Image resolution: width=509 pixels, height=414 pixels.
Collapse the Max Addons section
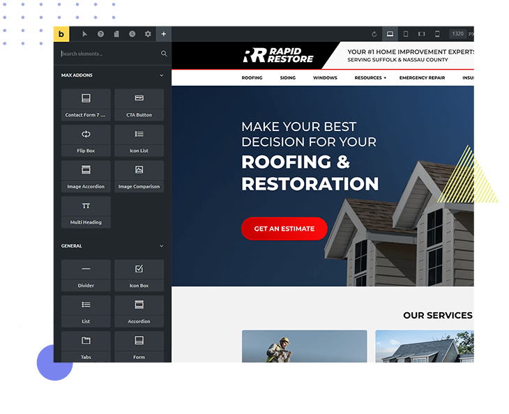(x=161, y=75)
